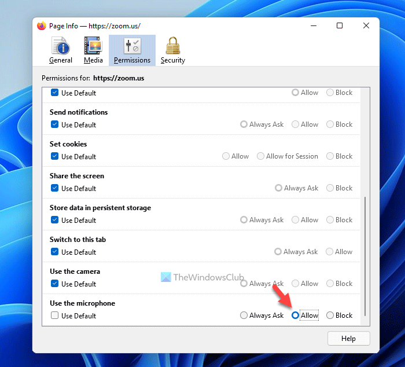Select Always Ask for Use the microphone

click(244, 315)
